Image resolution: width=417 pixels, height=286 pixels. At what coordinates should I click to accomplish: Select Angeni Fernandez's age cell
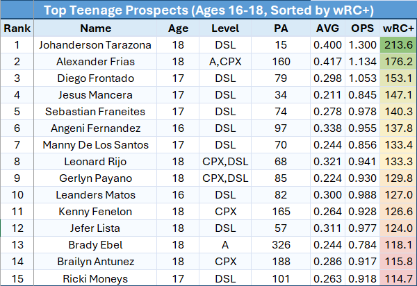coord(178,128)
